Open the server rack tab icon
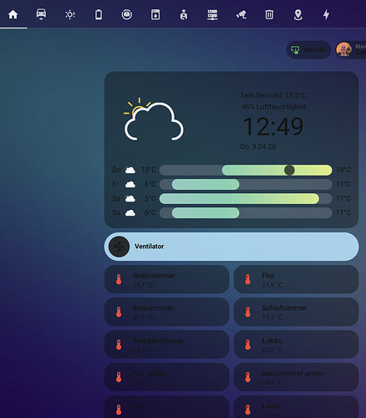The height and width of the screenshot is (418, 366). click(212, 14)
